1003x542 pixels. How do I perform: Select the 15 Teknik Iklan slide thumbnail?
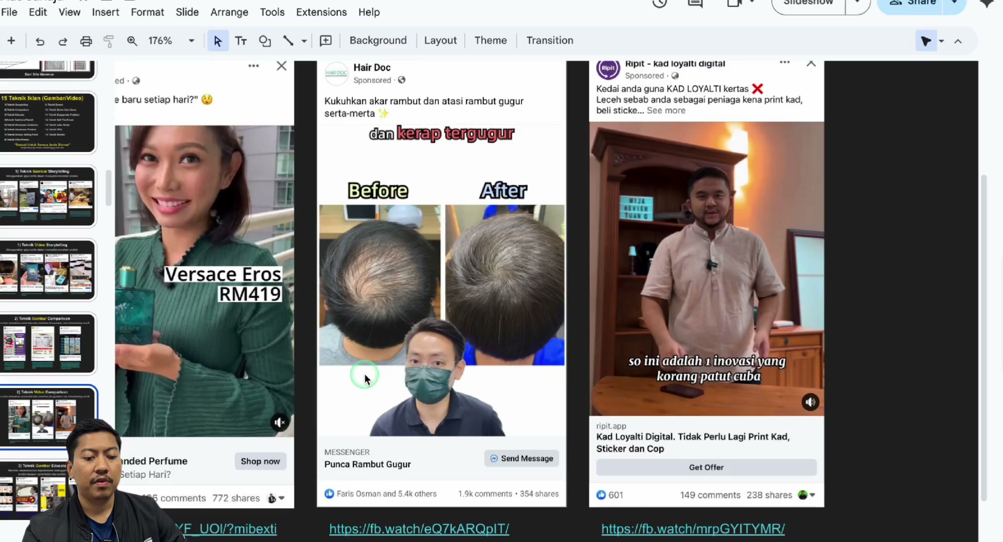pyautogui.click(x=48, y=122)
